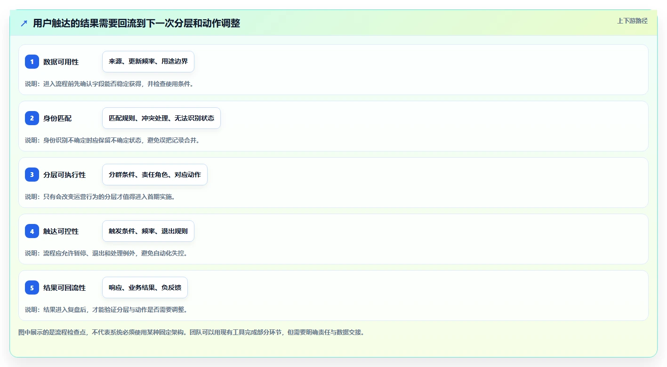The width and height of the screenshot is (667, 367).
Task: Click the 数据可用性 step title
Action: pyautogui.click(x=61, y=62)
